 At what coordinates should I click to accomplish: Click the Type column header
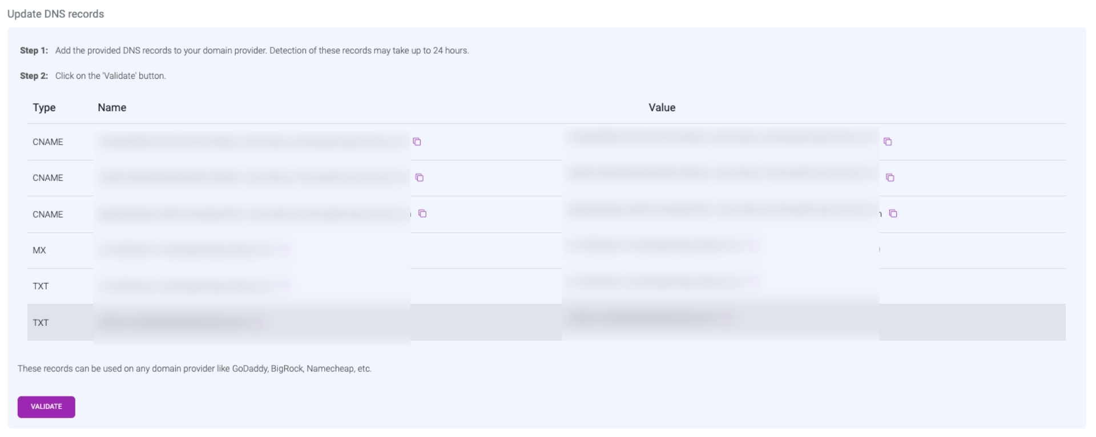[x=44, y=107]
